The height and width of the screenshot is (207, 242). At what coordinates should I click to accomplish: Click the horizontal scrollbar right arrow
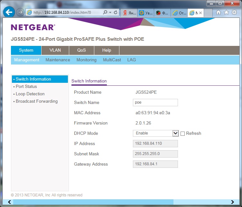(232, 202)
